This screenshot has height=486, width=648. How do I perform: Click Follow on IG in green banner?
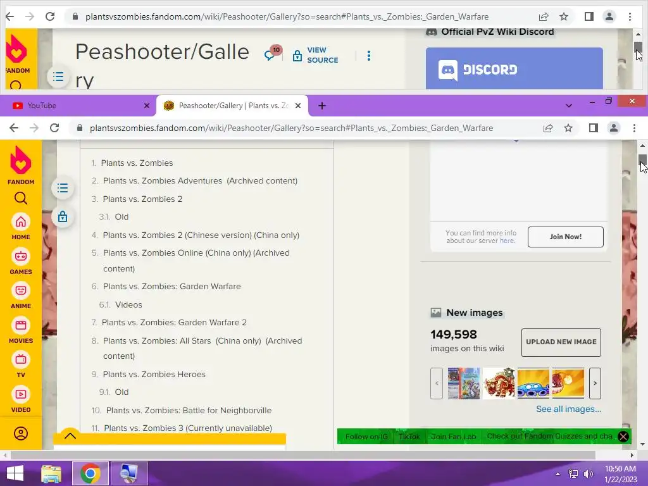point(366,437)
